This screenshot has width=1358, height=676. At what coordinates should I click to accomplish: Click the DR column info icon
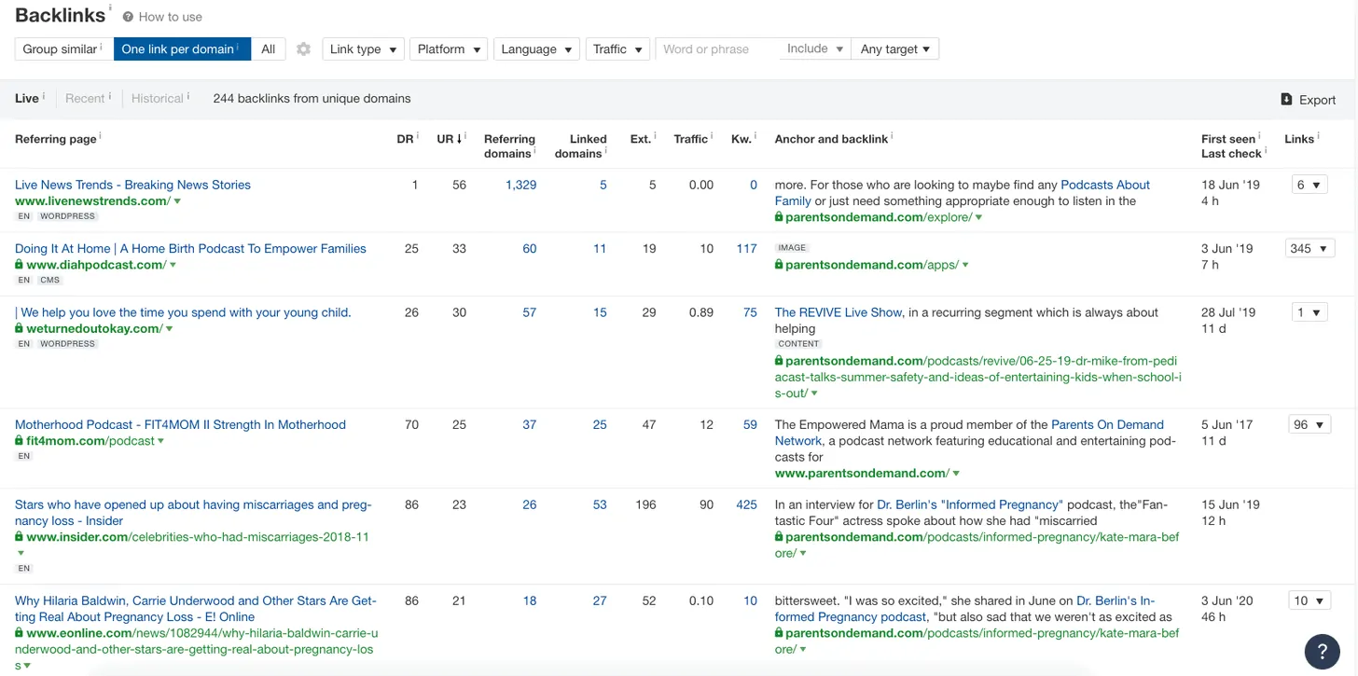coord(417,136)
